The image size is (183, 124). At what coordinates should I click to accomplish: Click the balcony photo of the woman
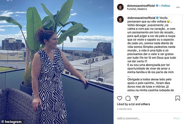click(x=57, y=62)
